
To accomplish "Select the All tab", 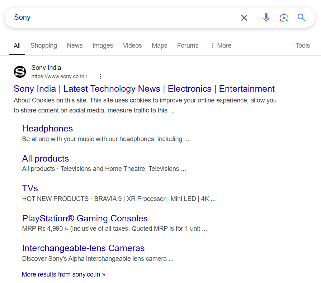I will coord(17,46).
